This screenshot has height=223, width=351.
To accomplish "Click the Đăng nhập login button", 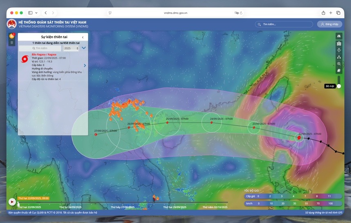I will (x=330, y=24).
